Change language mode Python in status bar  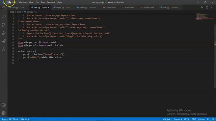(201, 119)
